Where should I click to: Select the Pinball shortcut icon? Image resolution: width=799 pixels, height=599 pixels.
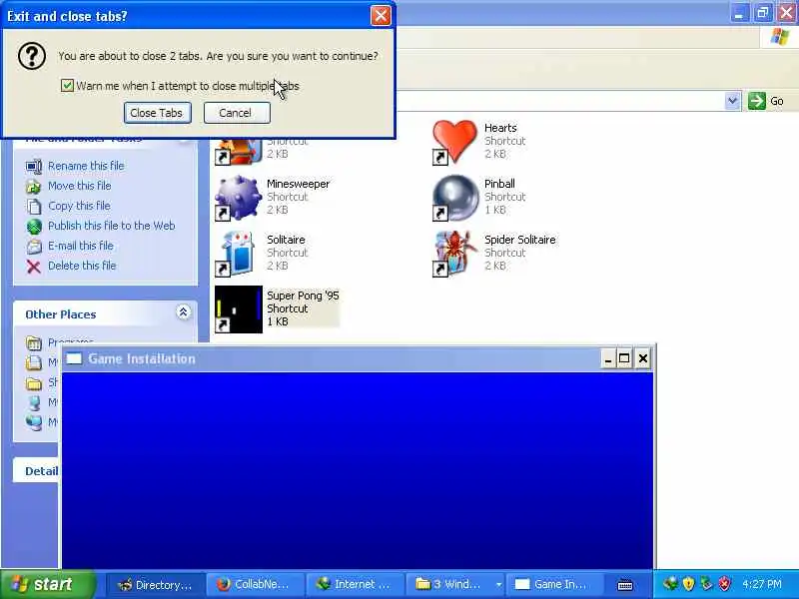tap(454, 198)
